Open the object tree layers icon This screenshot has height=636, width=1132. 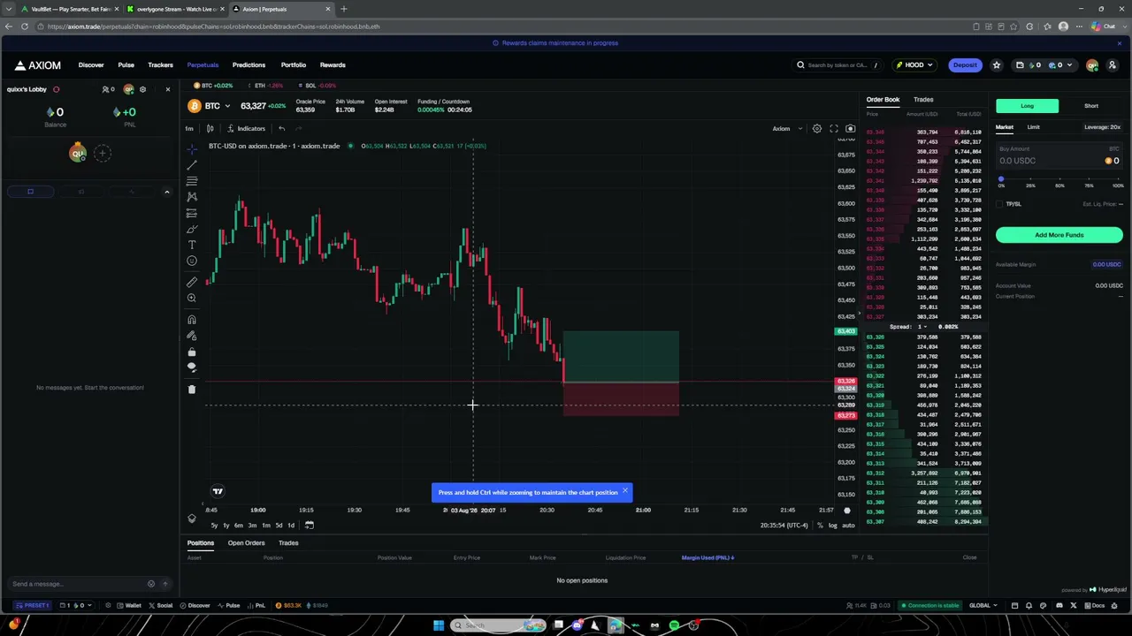point(192,519)
